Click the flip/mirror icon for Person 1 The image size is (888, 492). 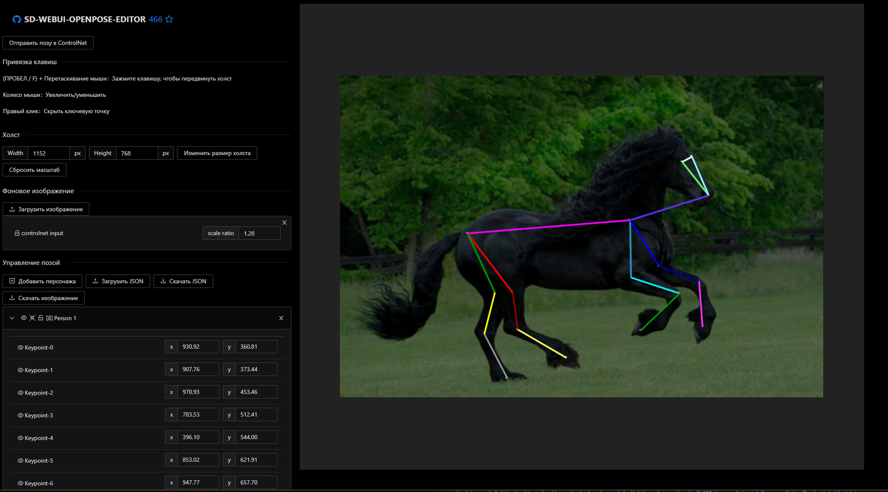coord(49,318)
